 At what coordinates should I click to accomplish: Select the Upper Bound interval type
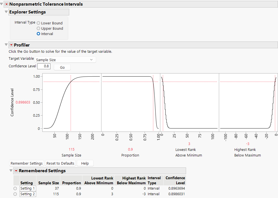(38, 28)
